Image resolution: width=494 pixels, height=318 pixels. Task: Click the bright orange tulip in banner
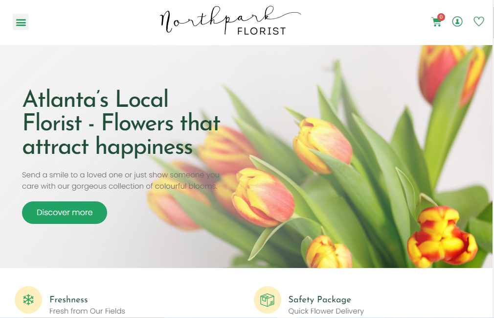[442, 236]
